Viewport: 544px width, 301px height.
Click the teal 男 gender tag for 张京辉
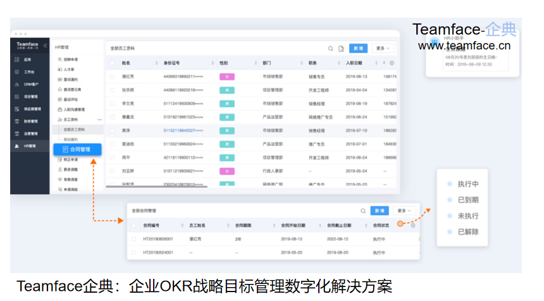(x=227, y=90)
